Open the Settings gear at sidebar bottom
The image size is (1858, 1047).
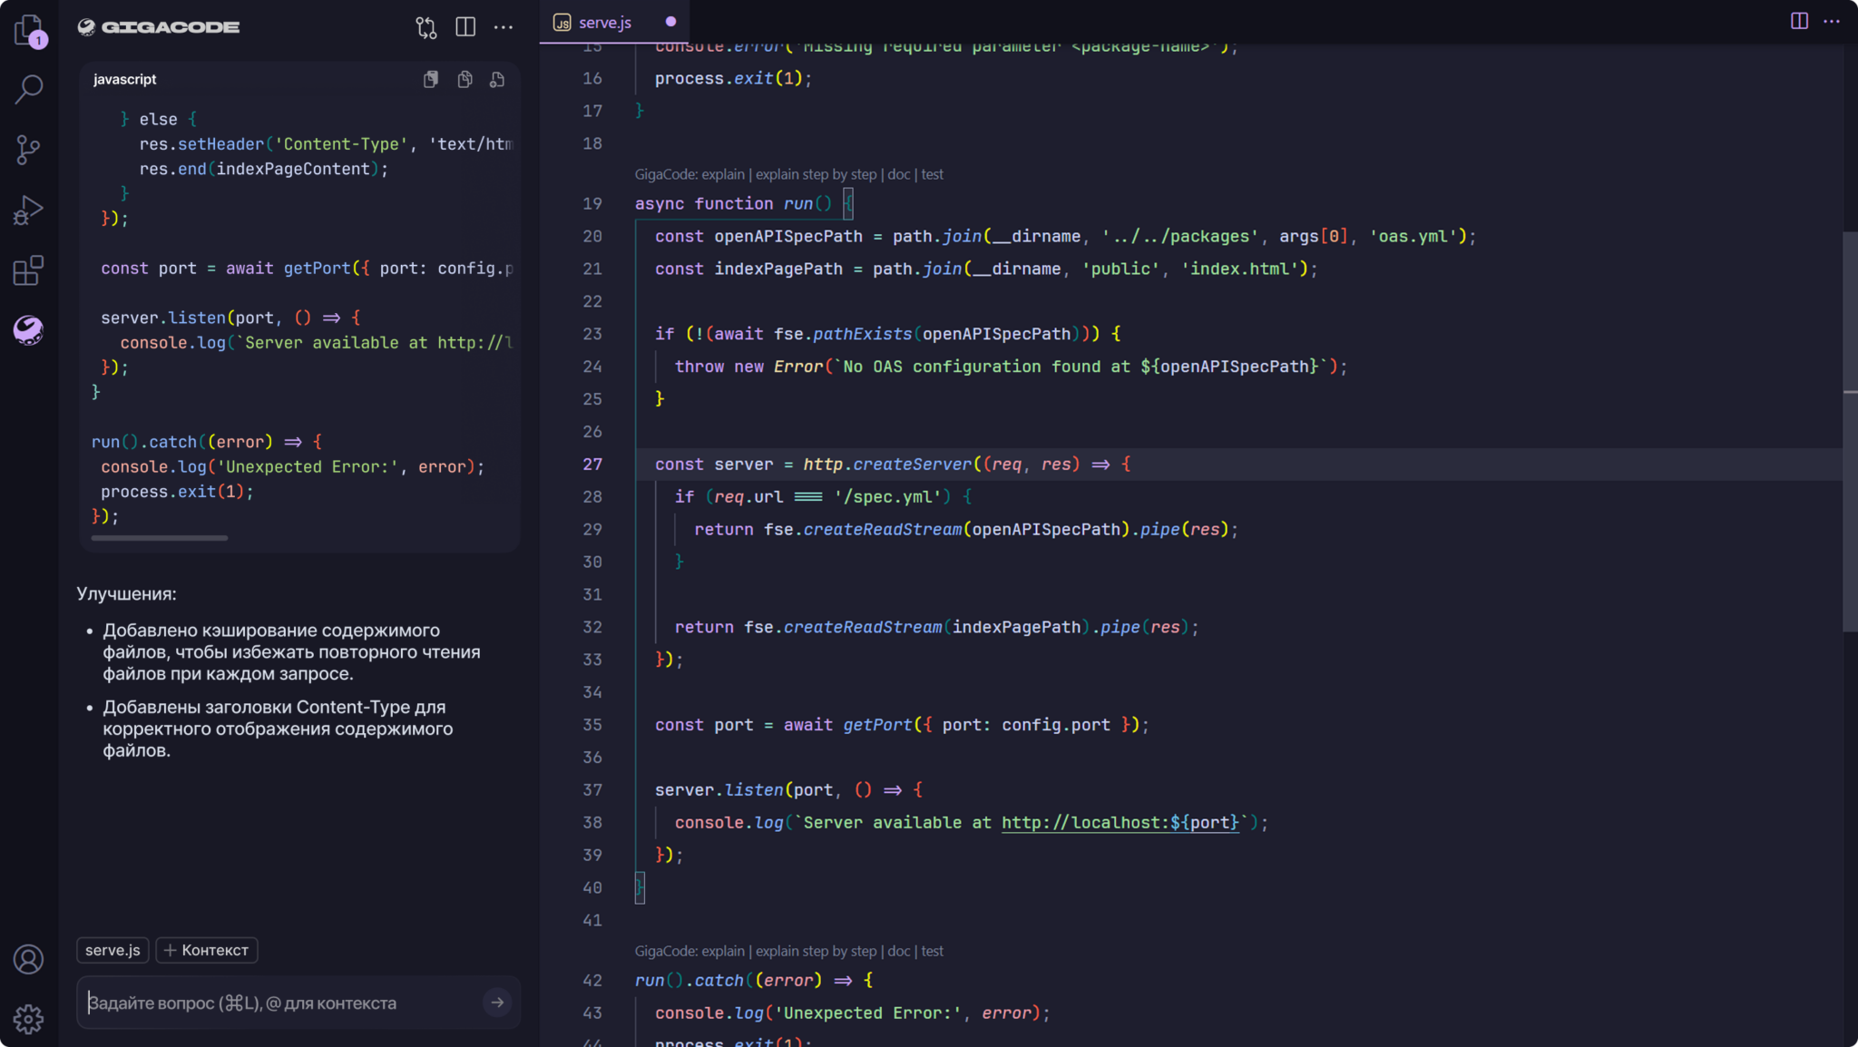click(x=28, y=1018)
